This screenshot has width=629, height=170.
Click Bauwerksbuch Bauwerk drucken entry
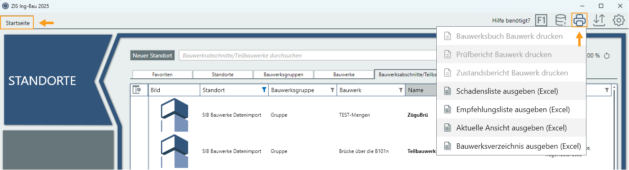point(511,36)
